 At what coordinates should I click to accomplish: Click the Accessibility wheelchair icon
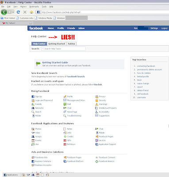[x=96, y=112]
